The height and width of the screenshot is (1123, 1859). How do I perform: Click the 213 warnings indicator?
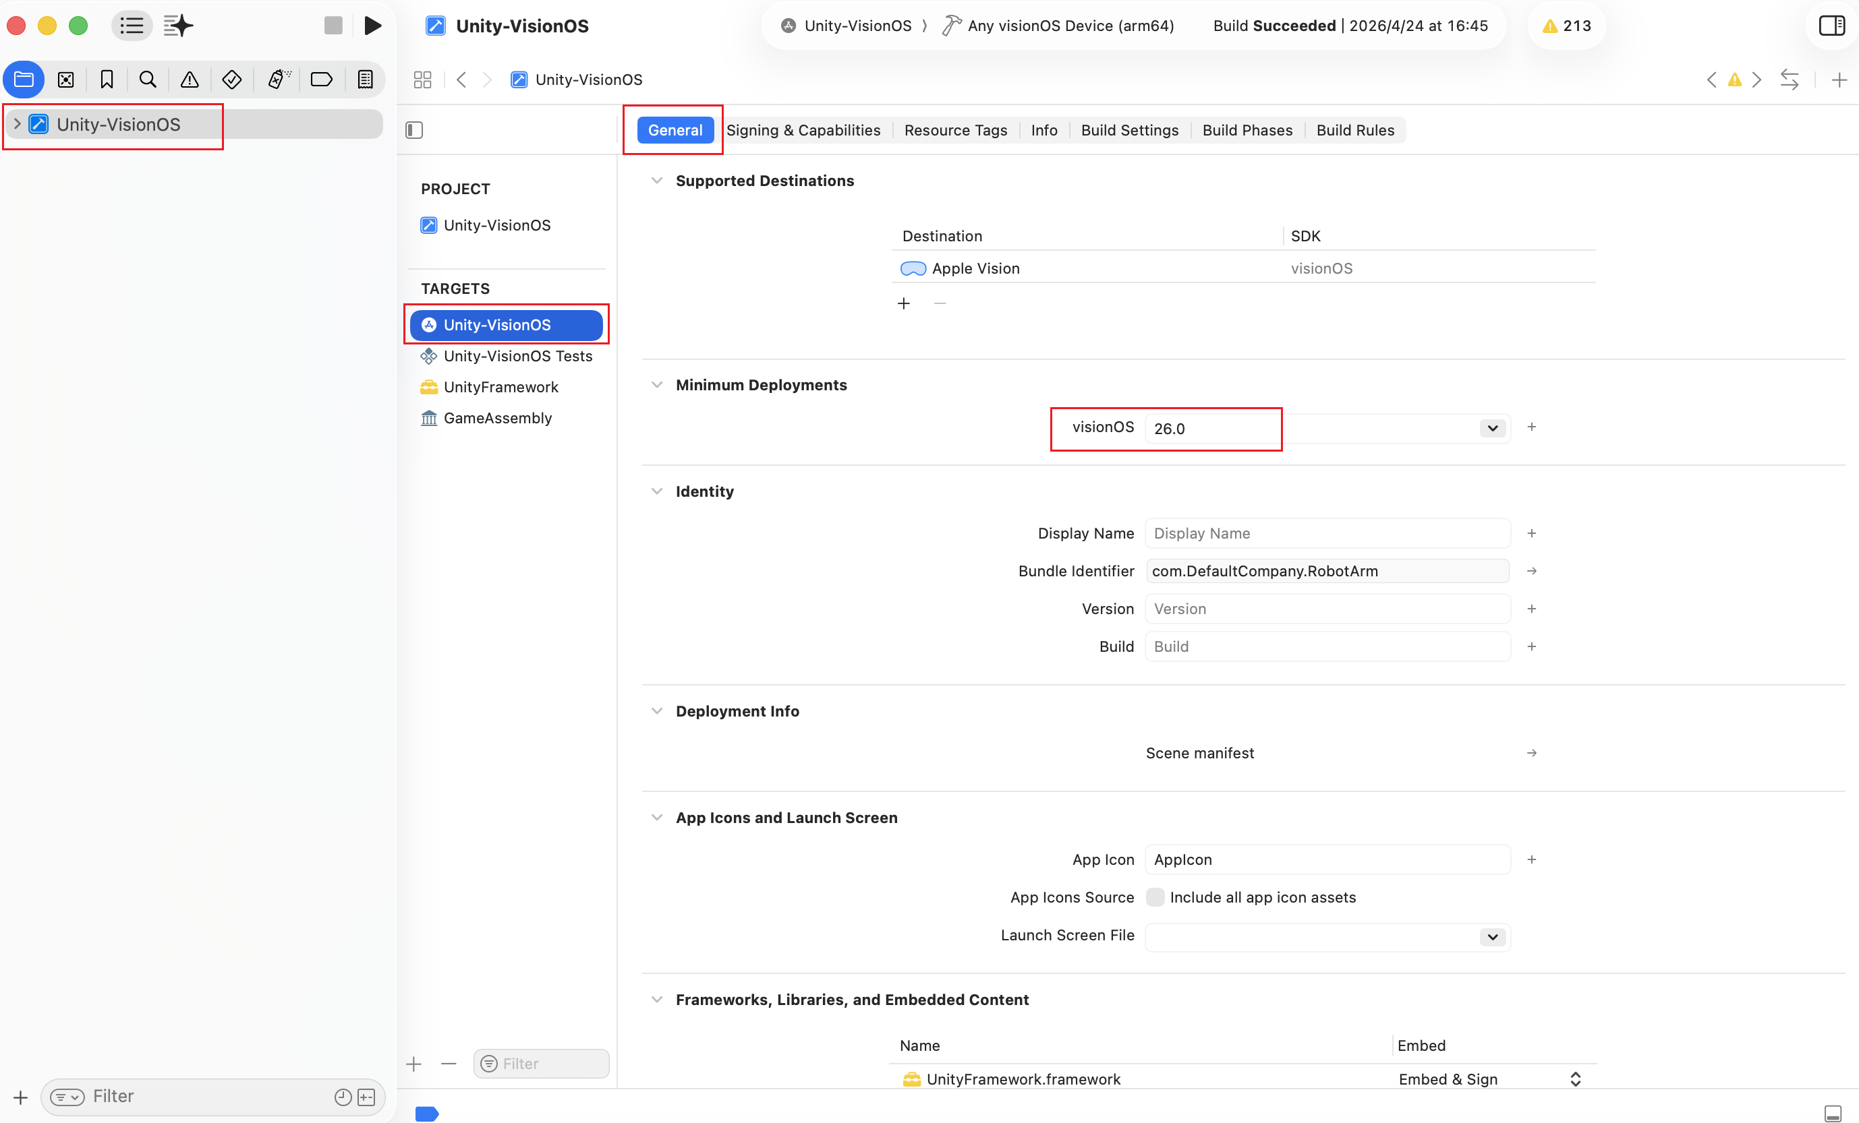click(x=1566, y=26)
